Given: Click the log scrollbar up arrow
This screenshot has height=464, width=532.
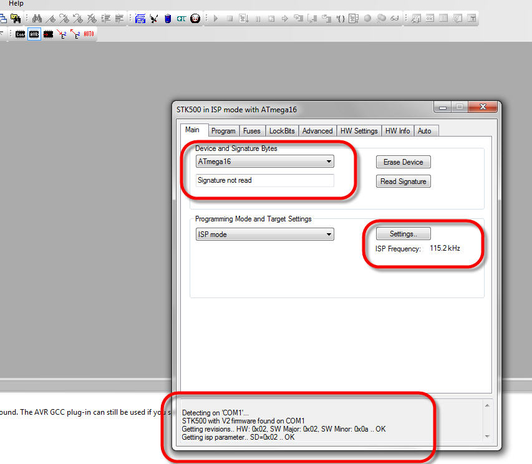Looking at the screenshot, I should (487, 405).
